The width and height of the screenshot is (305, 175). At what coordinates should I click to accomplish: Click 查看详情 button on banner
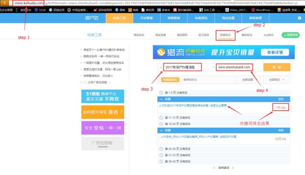click(275, 52)
